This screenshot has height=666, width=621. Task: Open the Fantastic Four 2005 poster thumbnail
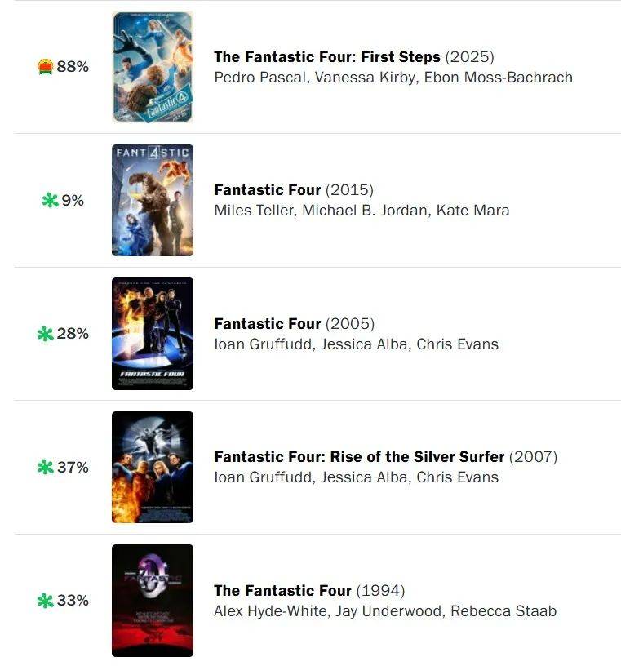click(153, 334)
